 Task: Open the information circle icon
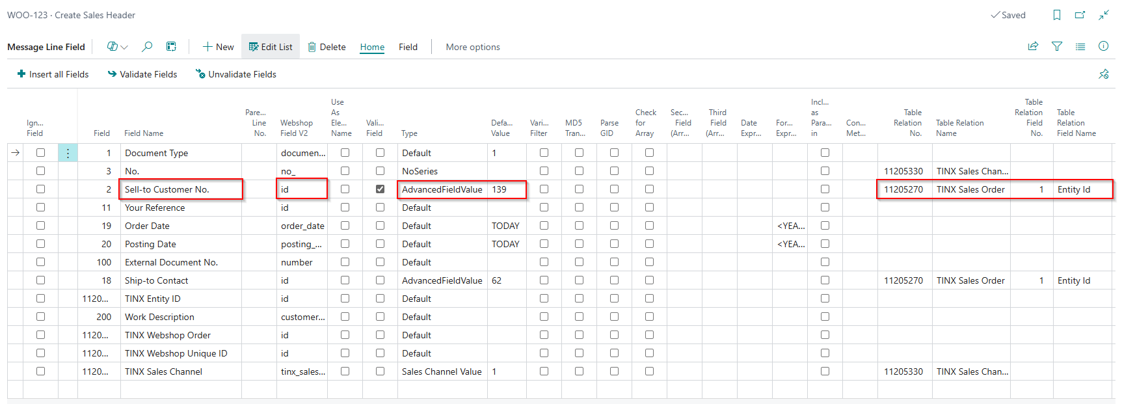point(1104,46)
